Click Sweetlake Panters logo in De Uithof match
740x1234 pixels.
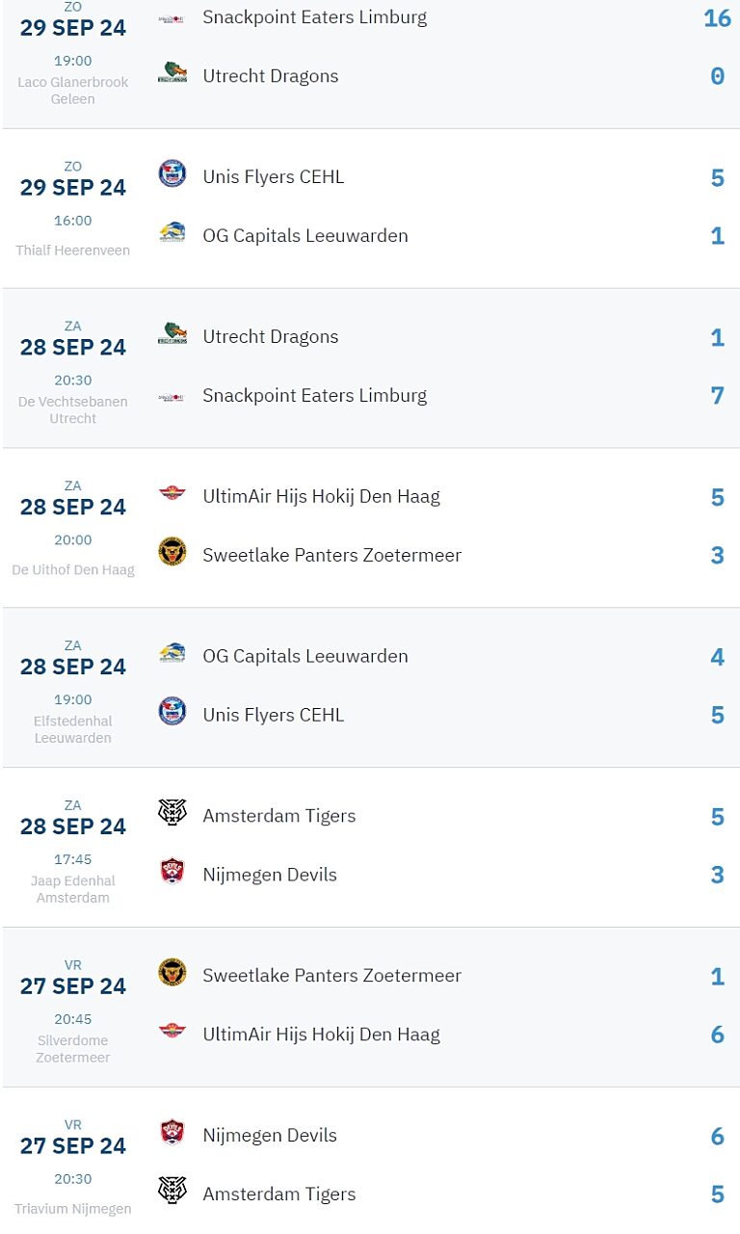tap(172, 552)
